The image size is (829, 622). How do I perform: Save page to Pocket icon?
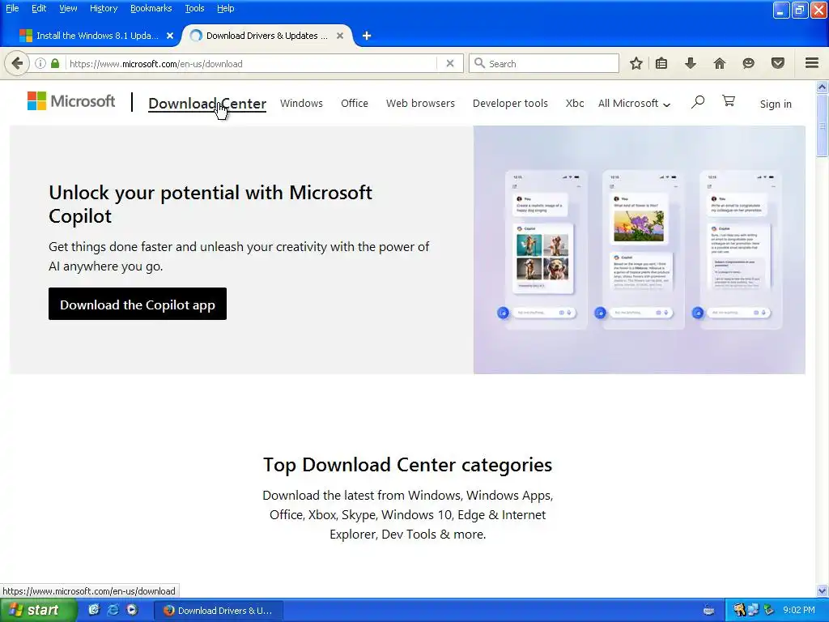[x=778, y=63]
